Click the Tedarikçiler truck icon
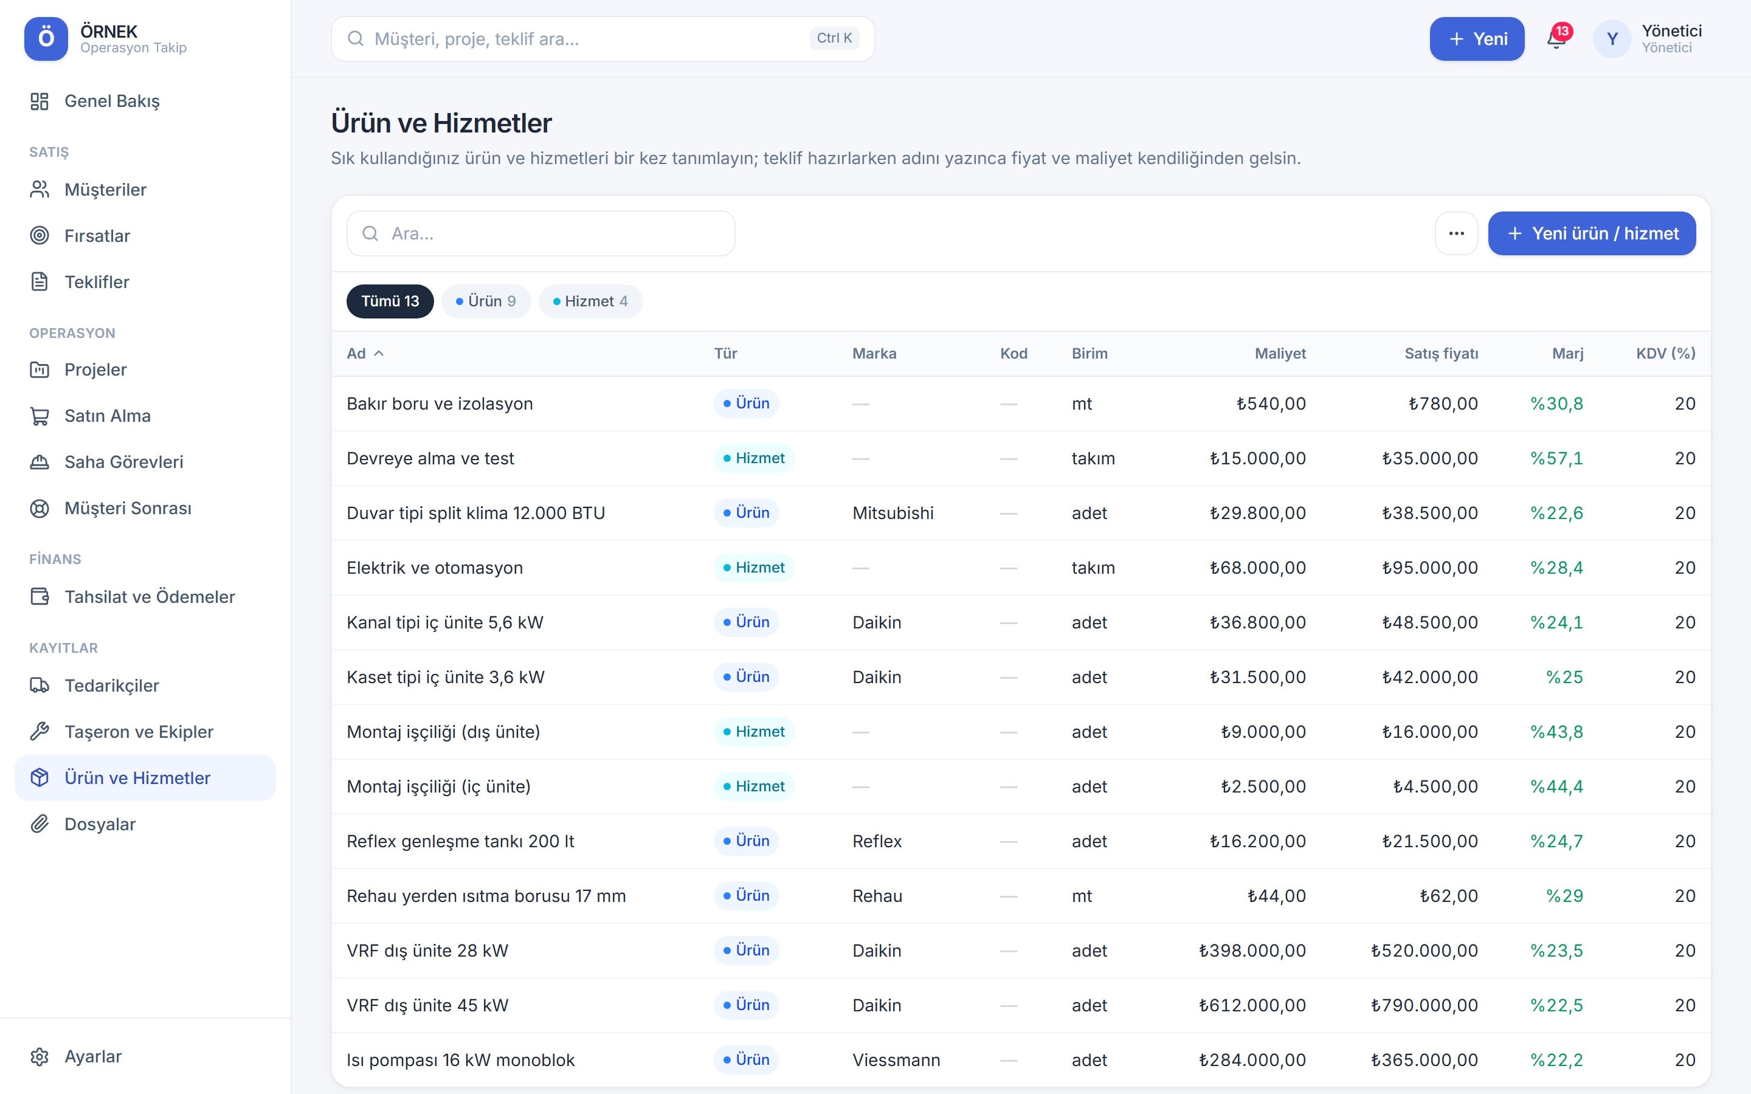Screen dimensions: 1751x1094 pos(39,686)
